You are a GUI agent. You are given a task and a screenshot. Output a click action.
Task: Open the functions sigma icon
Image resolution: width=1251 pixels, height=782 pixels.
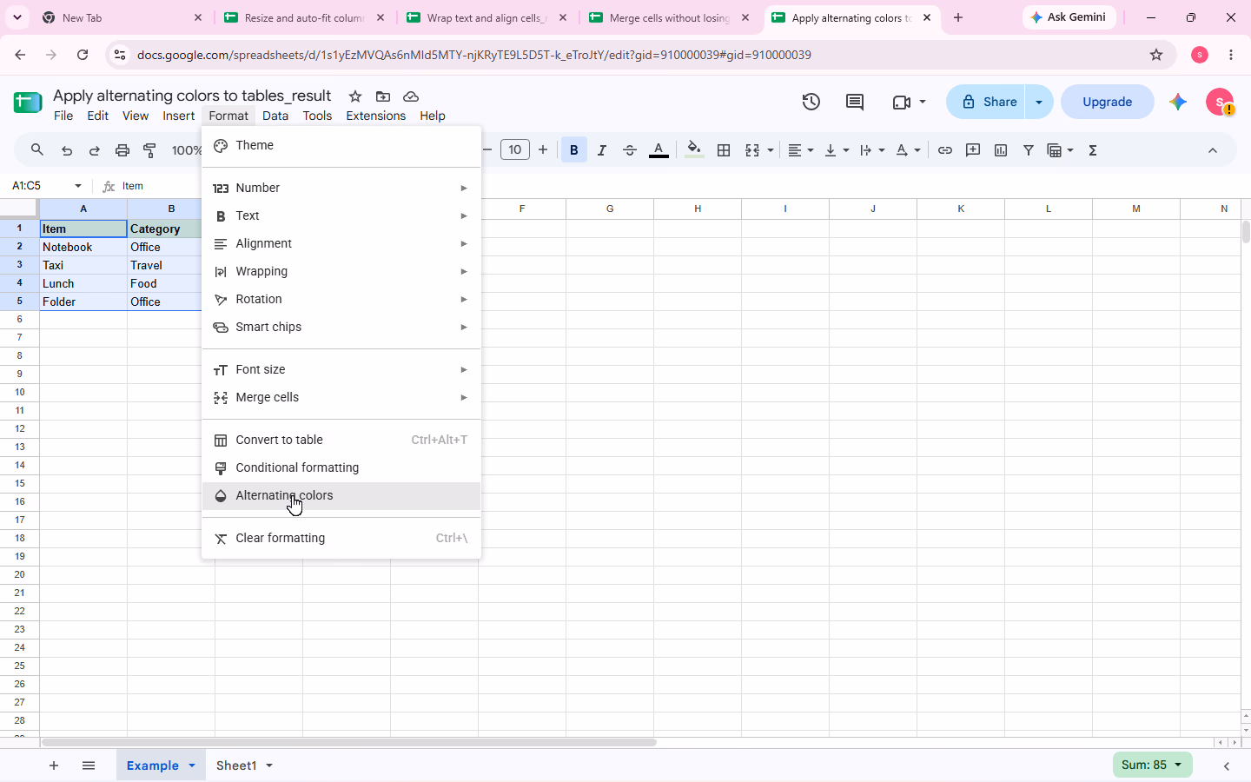(1093, 150)
